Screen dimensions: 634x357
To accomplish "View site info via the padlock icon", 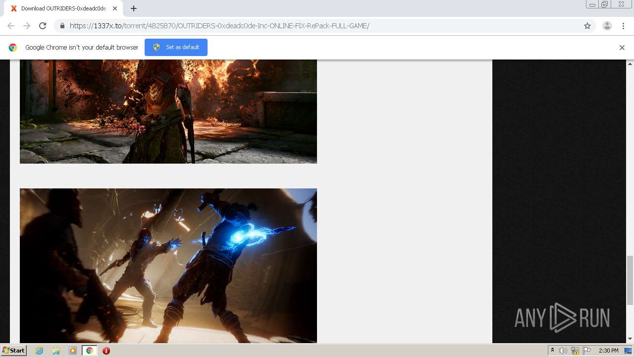I will point(62,26).
